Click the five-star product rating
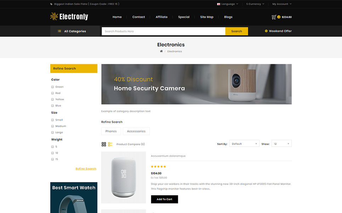 [158, 166]
